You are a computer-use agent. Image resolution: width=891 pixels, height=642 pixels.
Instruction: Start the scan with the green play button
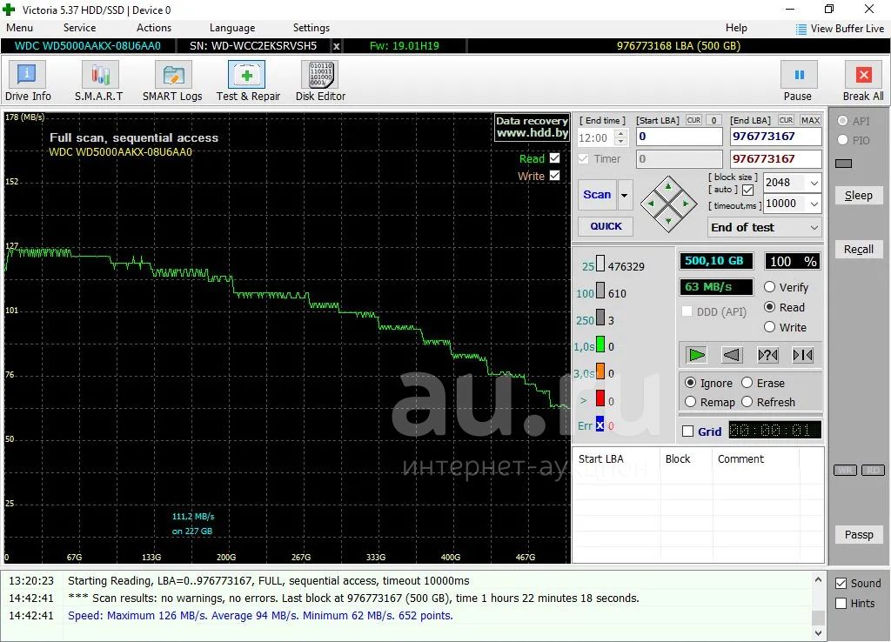click(696, 355)
